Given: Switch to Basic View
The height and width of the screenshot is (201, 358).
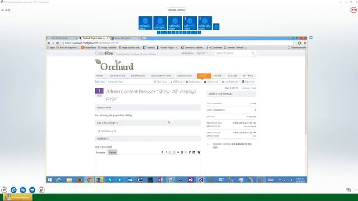Looking at the screenshot, I should [100, 82].
